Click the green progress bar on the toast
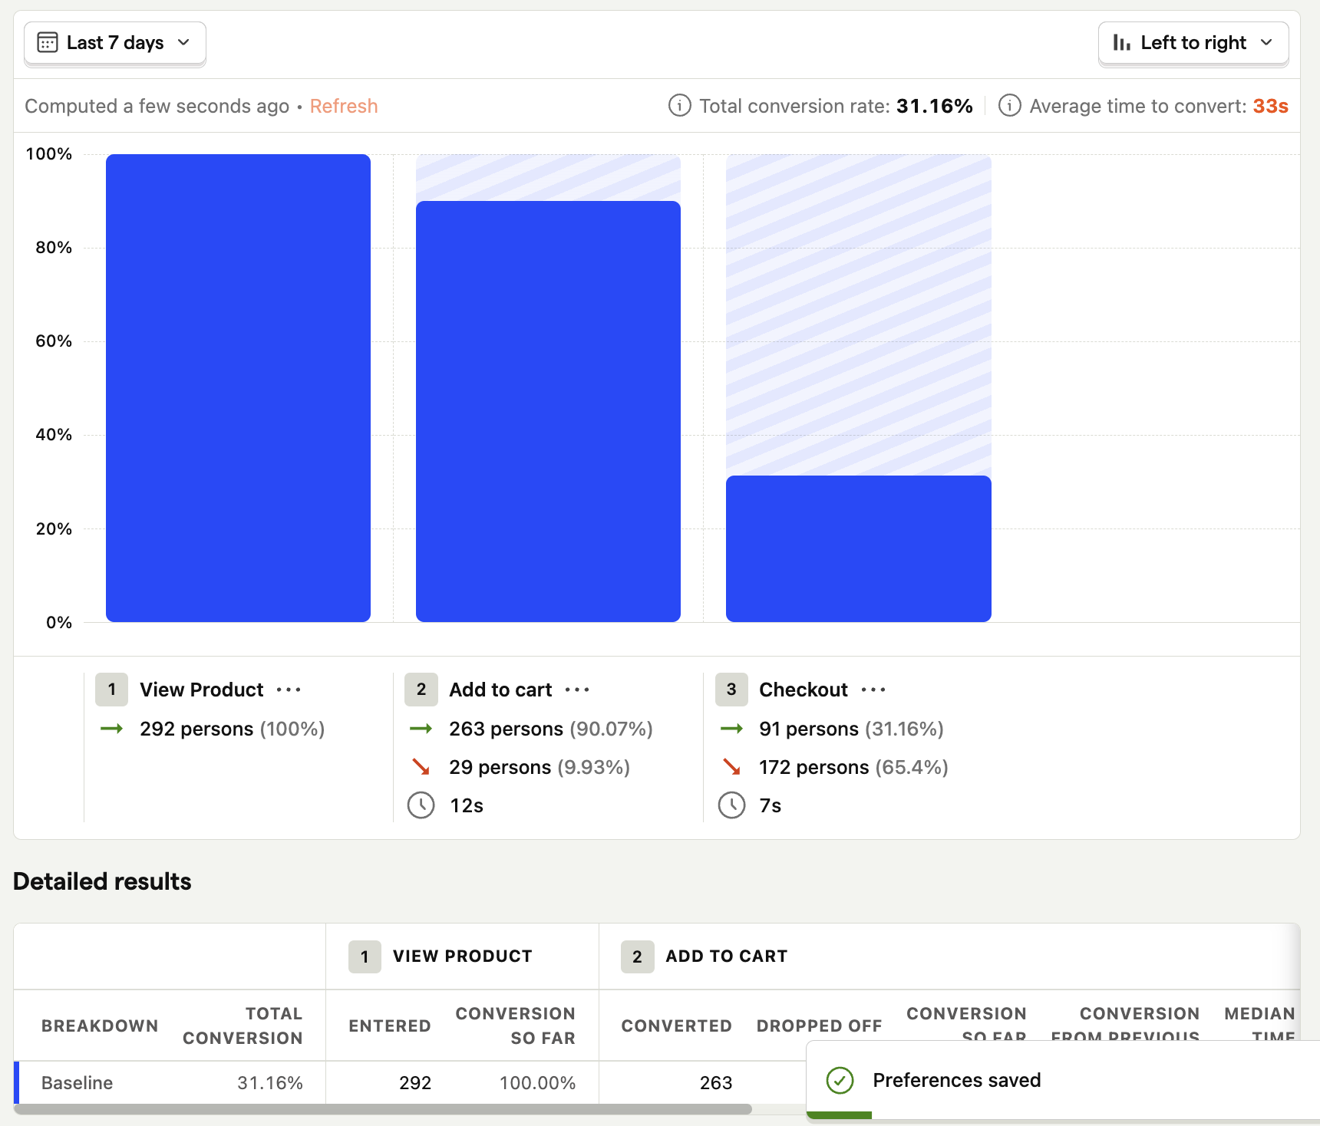Viewport: 1320px width, 1126px height. [x=840, y=1115]
